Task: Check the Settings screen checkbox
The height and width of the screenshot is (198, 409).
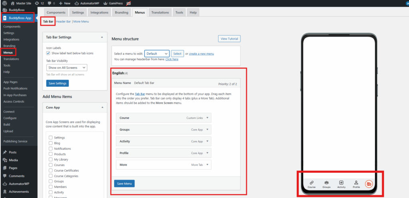Action: [51, 137]
